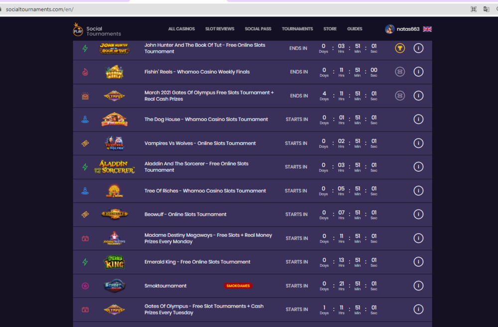This screenshot has width=498, height=327.
Task: Open Emerald King game thumbnail
Action: (x=115, y=262)
